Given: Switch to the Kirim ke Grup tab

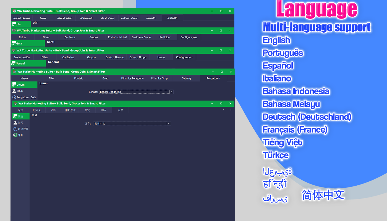Looking at the screenshot, I should (159, 78).
